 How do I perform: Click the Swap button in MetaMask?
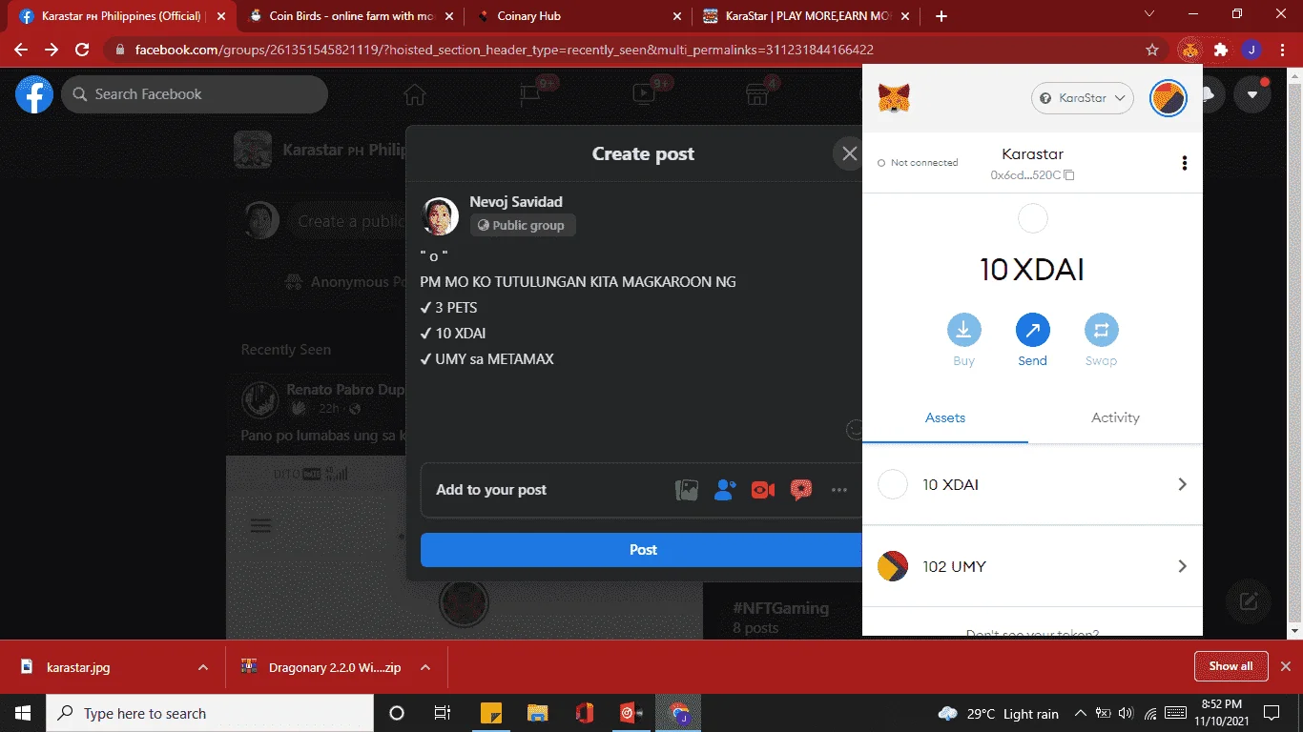coord(1101,340)
